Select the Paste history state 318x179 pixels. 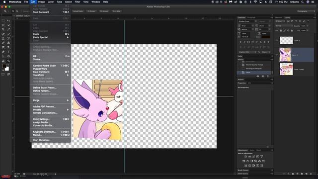[253, 73]
